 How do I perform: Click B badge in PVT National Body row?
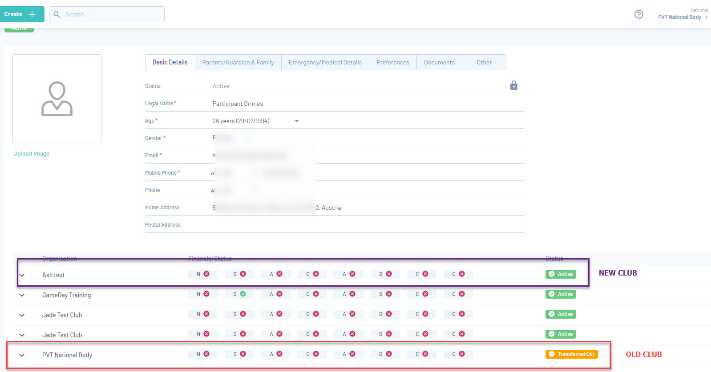click(x=385, y=354)
